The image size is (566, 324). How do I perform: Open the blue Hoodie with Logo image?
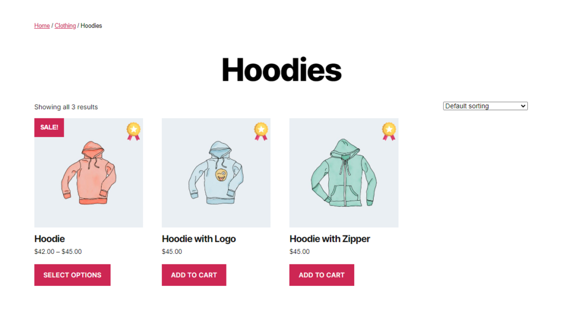point(216,173)
